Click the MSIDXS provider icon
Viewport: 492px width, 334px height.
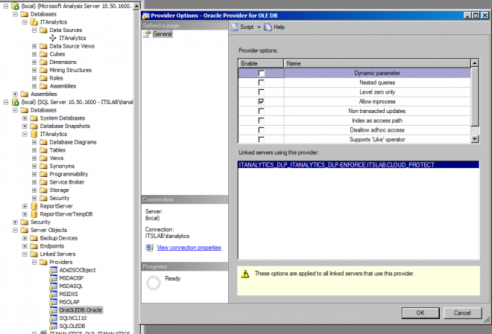(x=54, y=295)
